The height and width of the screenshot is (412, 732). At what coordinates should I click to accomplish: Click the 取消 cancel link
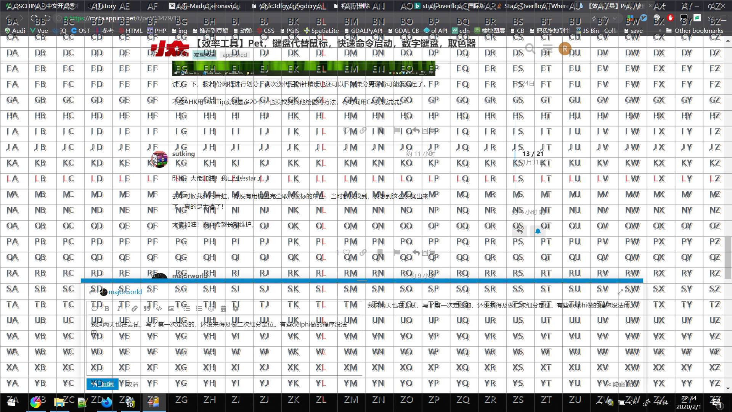click(x=132, y=385)
